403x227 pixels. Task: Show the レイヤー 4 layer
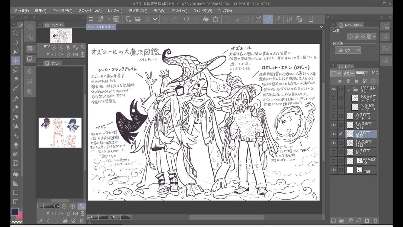coord(334,116)
